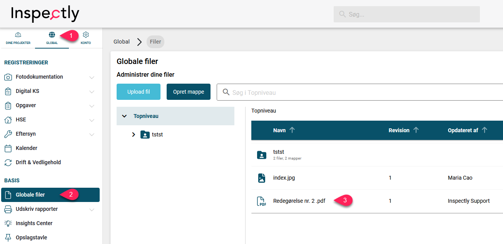Click the Insights Center lightbulb icon
The width and height of the screenshot is (503, 244).
8,224
